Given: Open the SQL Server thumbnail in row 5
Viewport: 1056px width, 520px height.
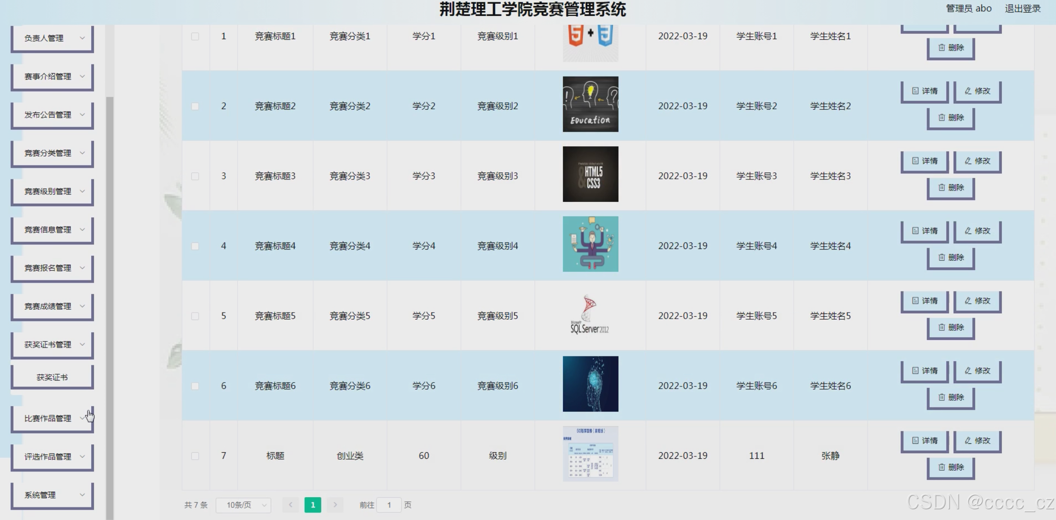Looking at the screenshot, I should click(x=590, y=314).
